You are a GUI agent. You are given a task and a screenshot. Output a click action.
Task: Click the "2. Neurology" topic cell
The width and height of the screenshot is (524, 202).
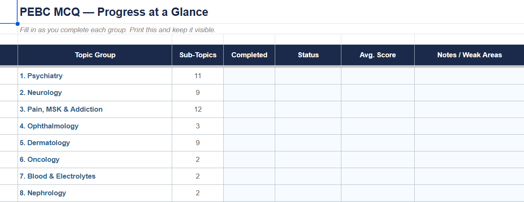(95, 93)
